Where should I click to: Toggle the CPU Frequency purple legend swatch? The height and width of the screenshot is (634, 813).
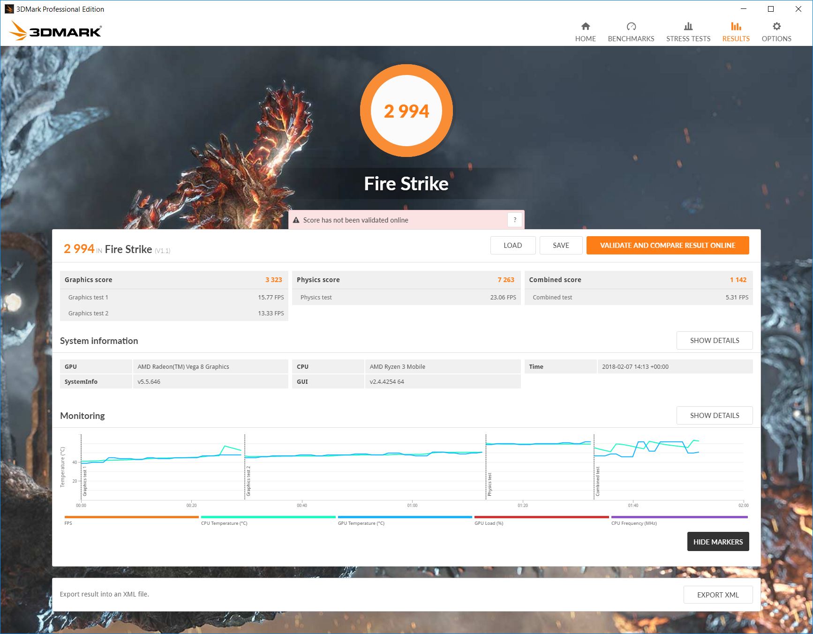pos(679,517)
